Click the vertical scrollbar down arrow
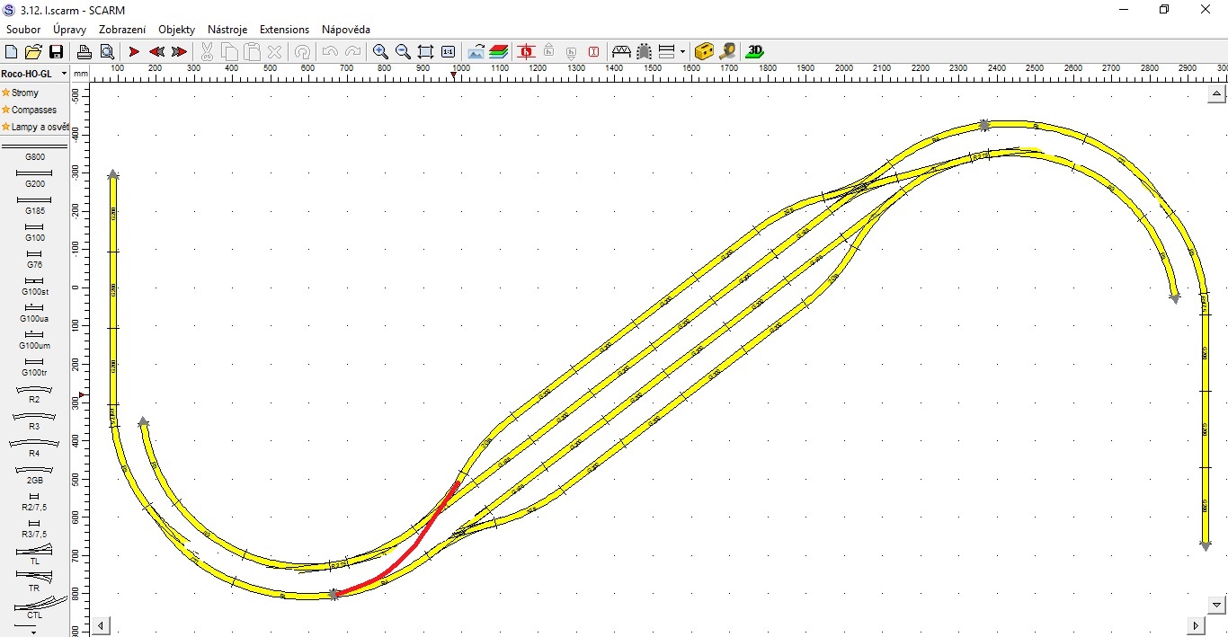This screenshot has height=637, width=1228. [1217, 605]
